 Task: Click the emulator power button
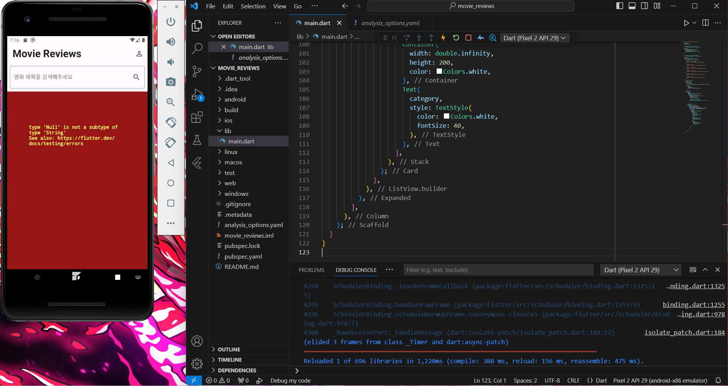click(171, 22)
